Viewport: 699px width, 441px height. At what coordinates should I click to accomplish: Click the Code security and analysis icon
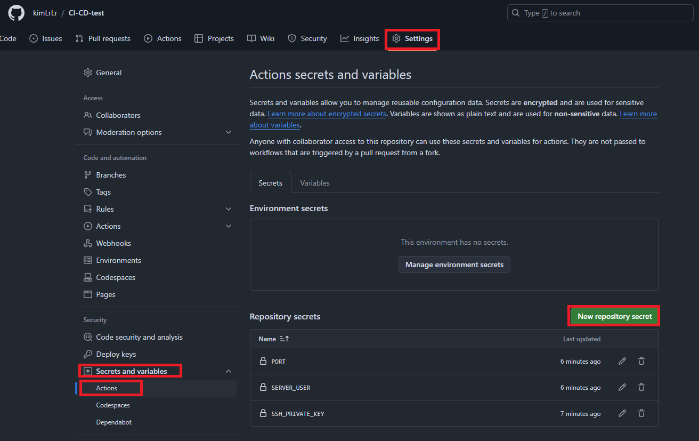point(88,337)
